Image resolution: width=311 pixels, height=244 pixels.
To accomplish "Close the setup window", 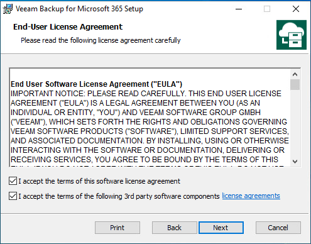I will click(x=296, y=9).
